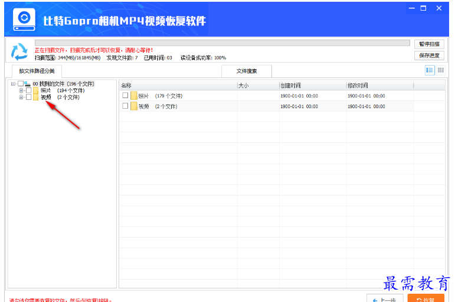Minimize the application window

pyautogui.click(x=412, y=8)
